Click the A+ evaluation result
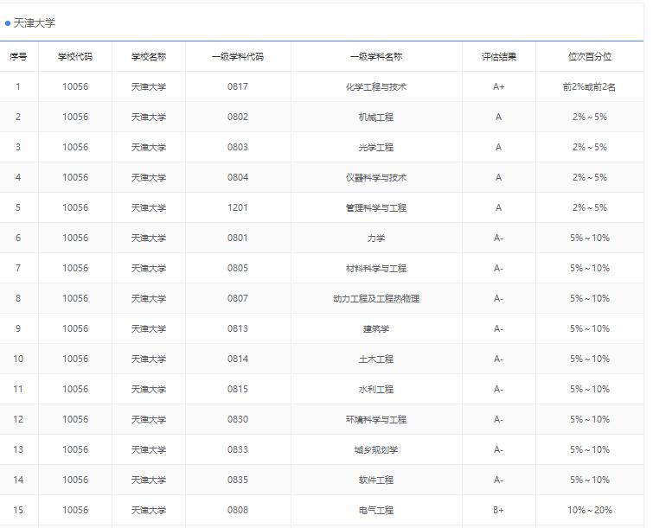This screenshot has width=653, height=528. pyautogui.click(x=498, y=86)
